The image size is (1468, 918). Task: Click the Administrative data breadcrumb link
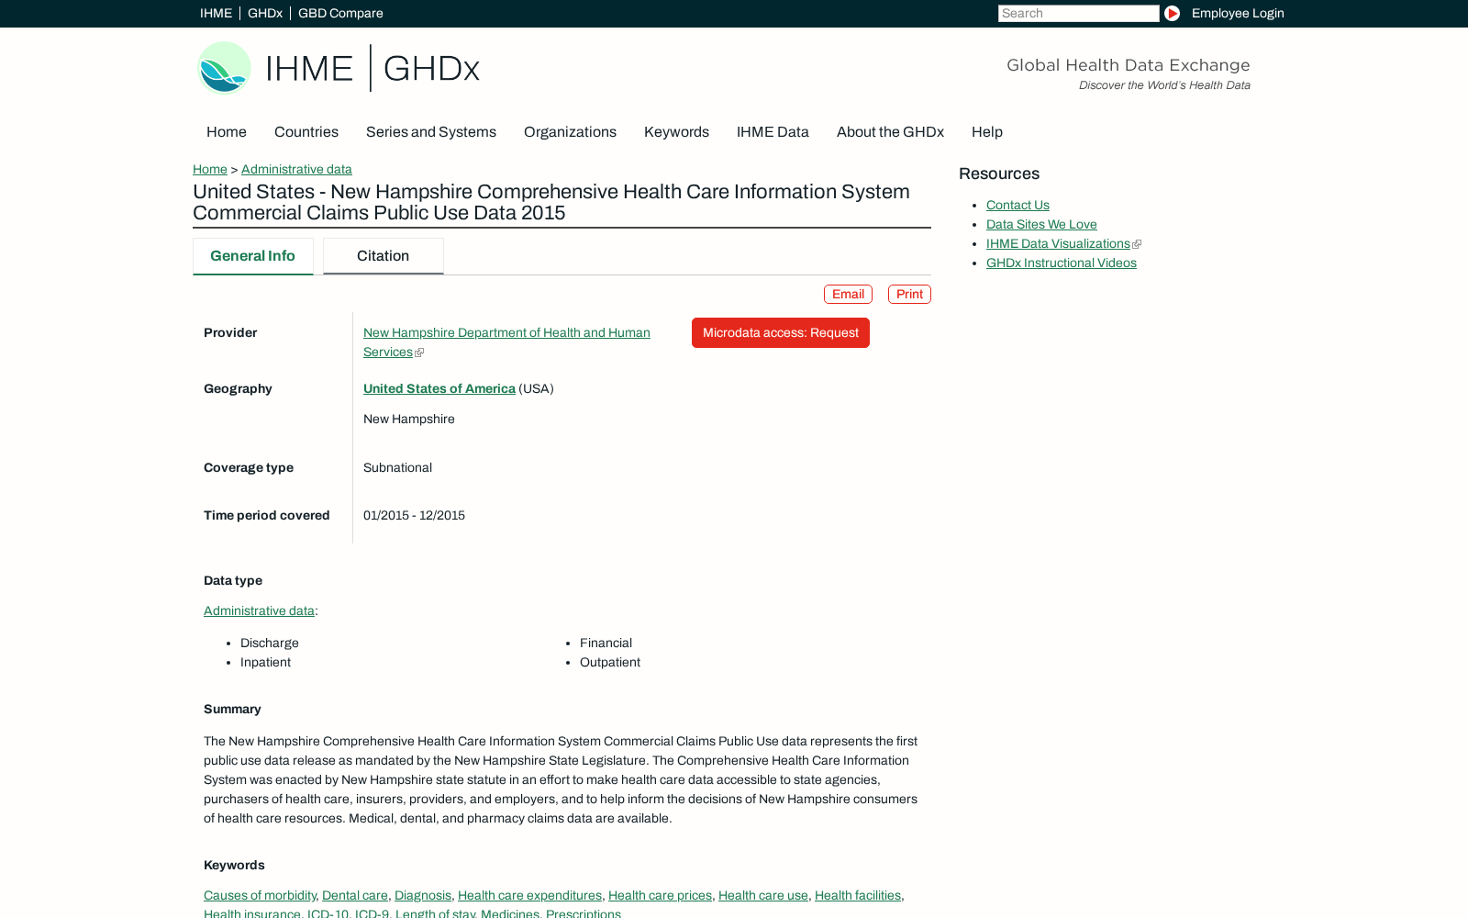[296, 169]
